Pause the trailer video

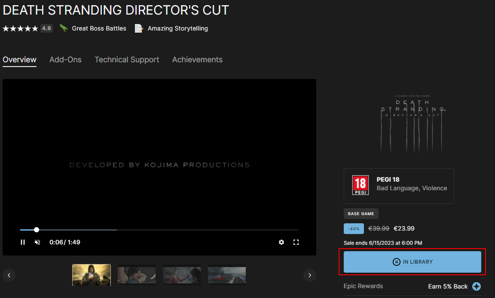tap(23, 242)
